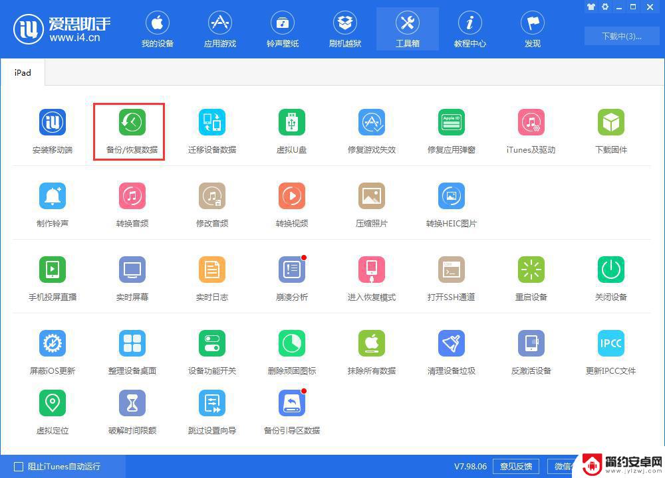Open 实时日志 viewer
This screenshot has height=478, width=665.
click(x=212, y=270)
